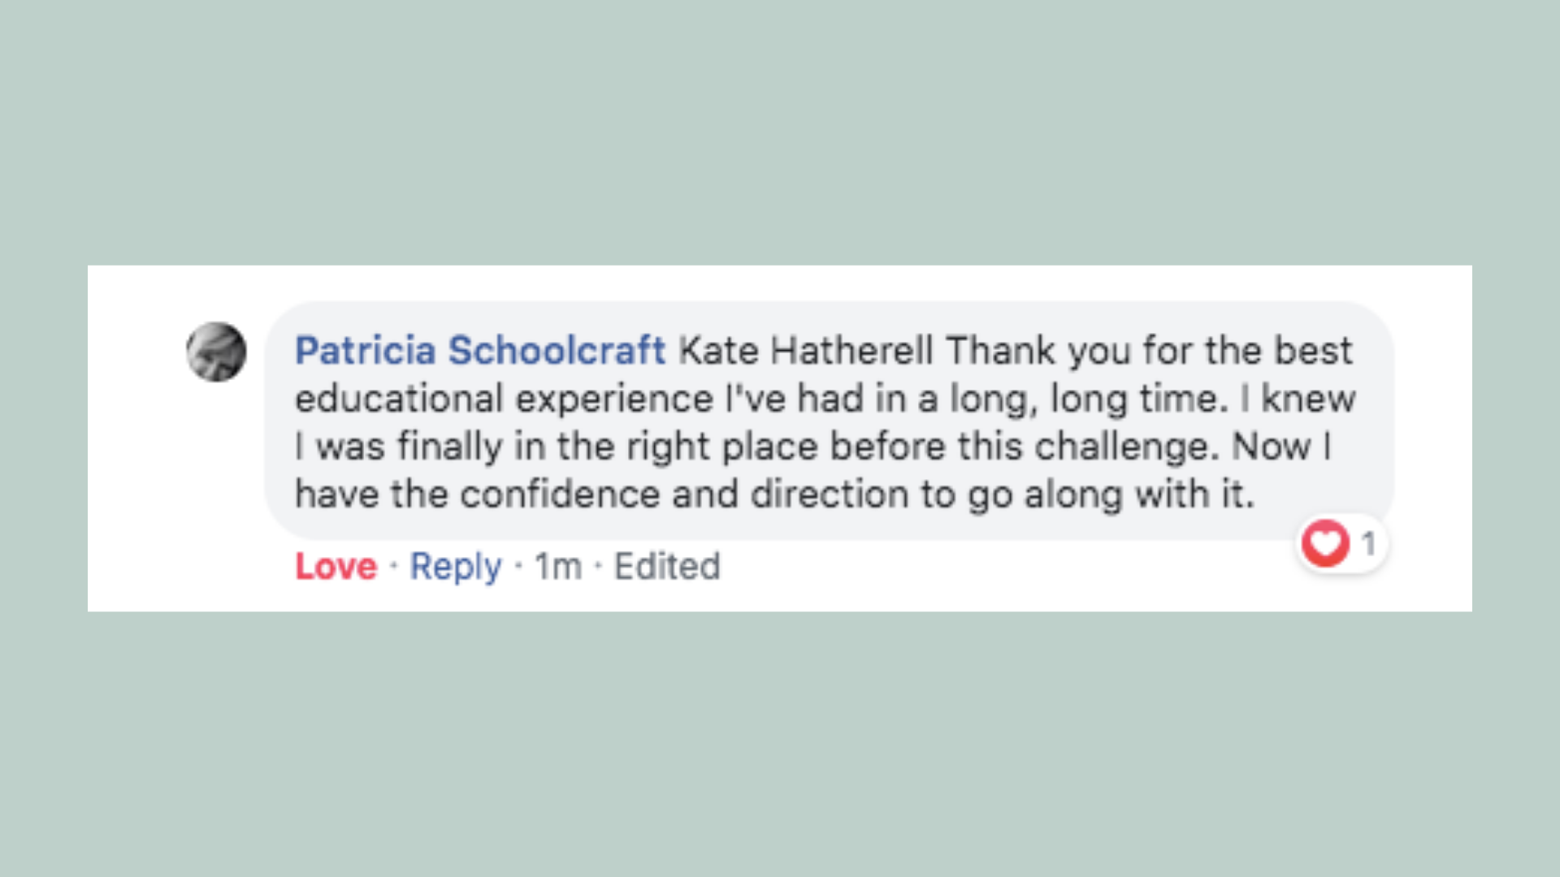The height and width of the screenshot is (877, 1560).
Task: Click the word "finally" in the comment
Action: click(x=449, y=447)
